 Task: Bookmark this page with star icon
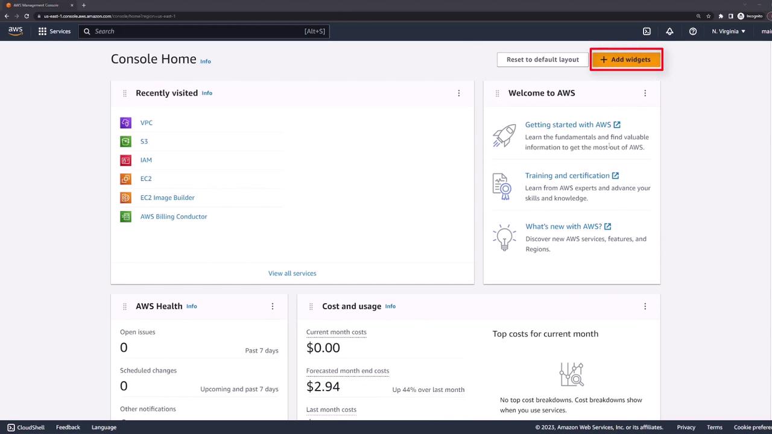709,16
